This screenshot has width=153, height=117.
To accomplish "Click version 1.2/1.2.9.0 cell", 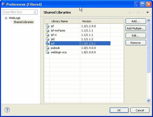I will point(95,26).
